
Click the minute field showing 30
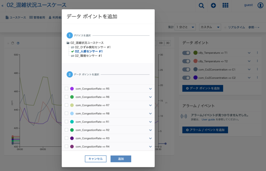point(168,43)
